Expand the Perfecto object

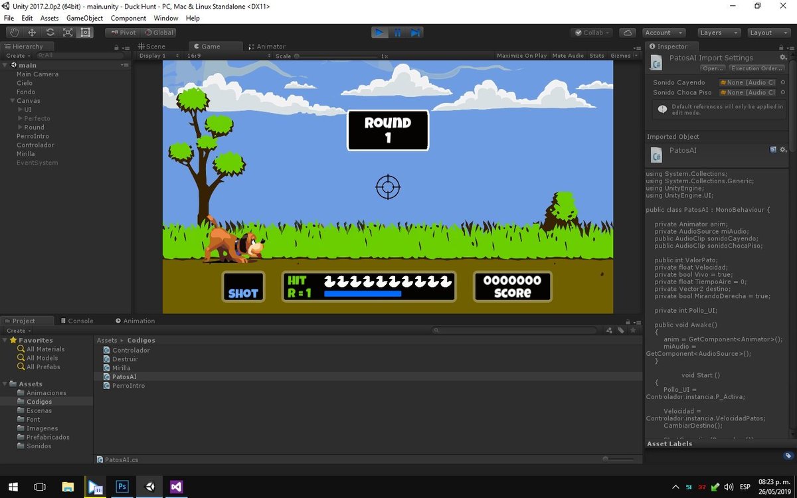pos(20,118)
